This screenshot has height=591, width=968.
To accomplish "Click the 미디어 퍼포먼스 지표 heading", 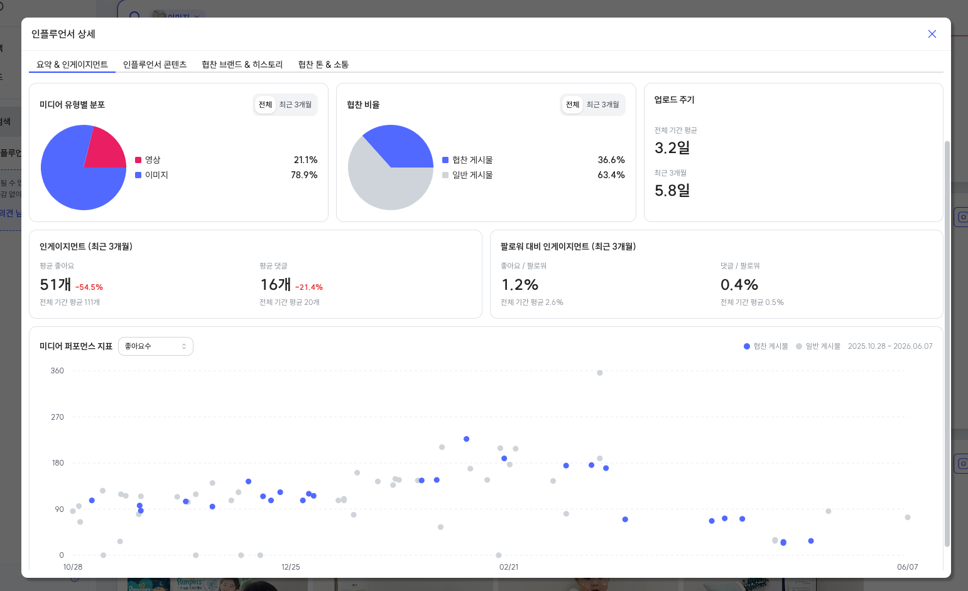I will 76,346.
